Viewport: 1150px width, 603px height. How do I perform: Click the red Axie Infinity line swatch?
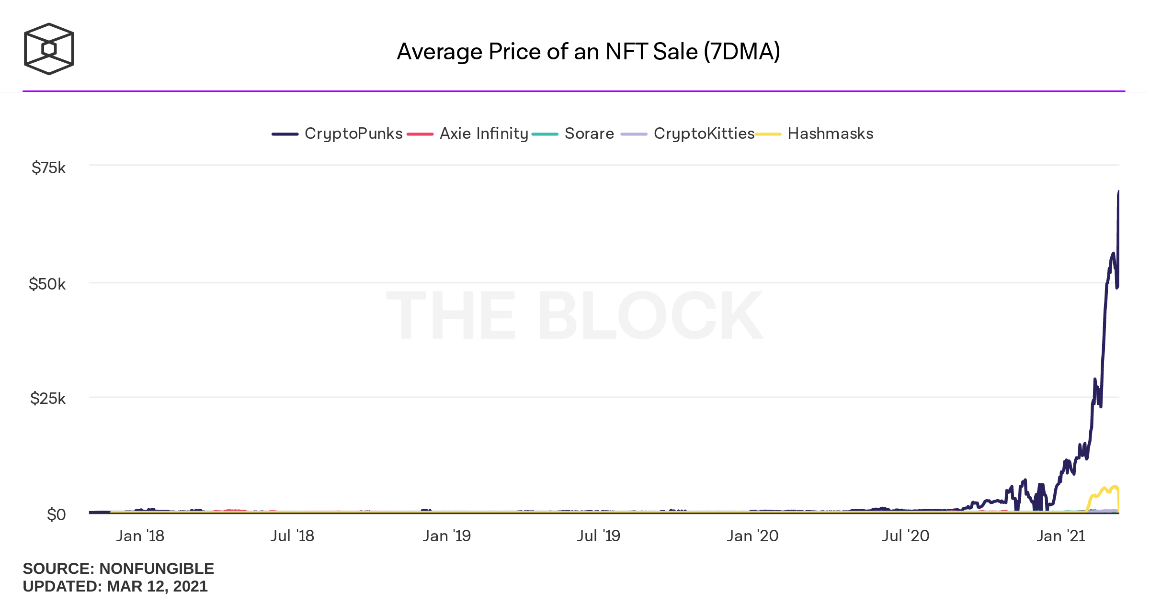tap(420, 134)
